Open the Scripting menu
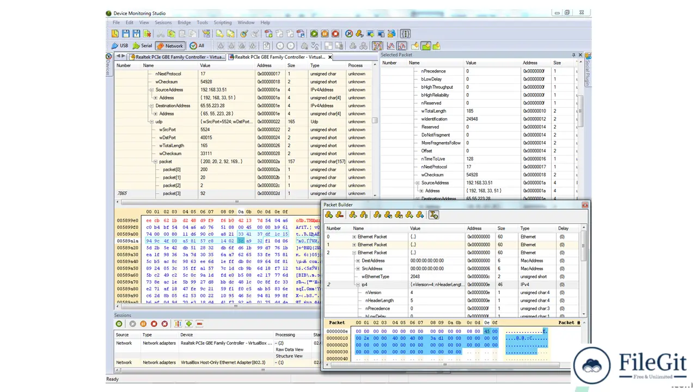This screenshot has height=392, width=697. point(223,22)
